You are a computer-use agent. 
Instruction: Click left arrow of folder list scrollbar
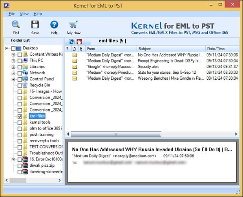[7, 180]
